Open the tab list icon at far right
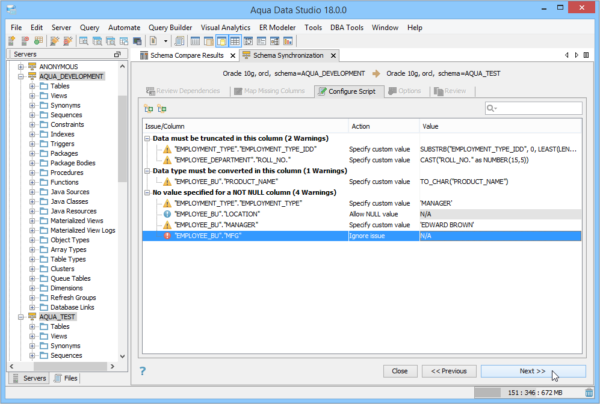This screenshot has height=404, width=600. pos(586,55)
